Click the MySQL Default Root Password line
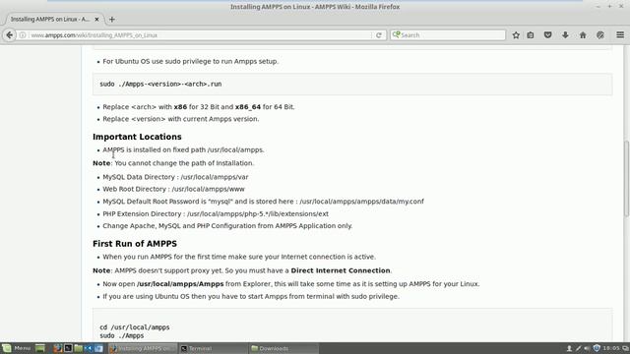The width and height of the screenshot is (630, 354). (263, 201)
